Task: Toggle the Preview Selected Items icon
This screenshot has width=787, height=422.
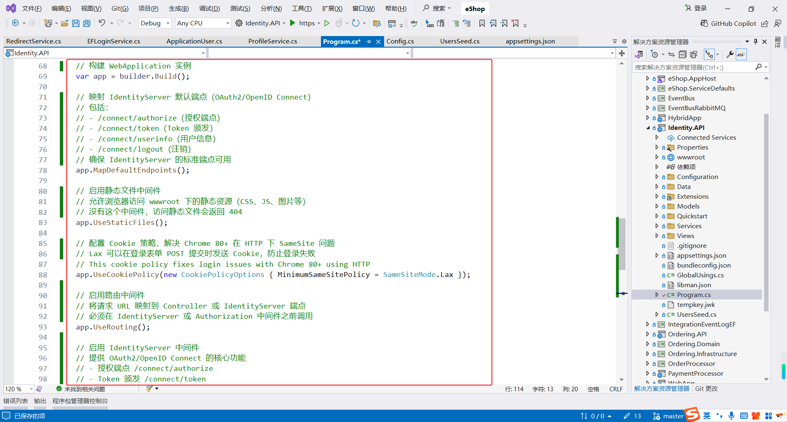Action: pos(694,54)
